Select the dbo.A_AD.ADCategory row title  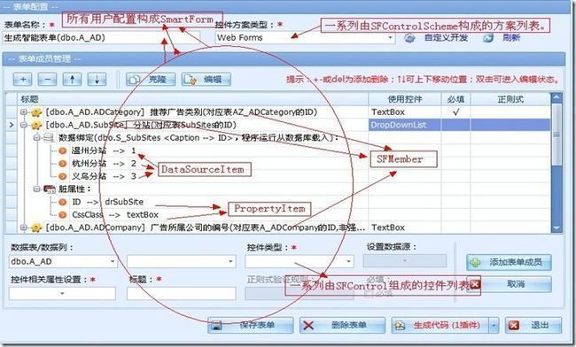pyautogui.click(x=181, y=112)
